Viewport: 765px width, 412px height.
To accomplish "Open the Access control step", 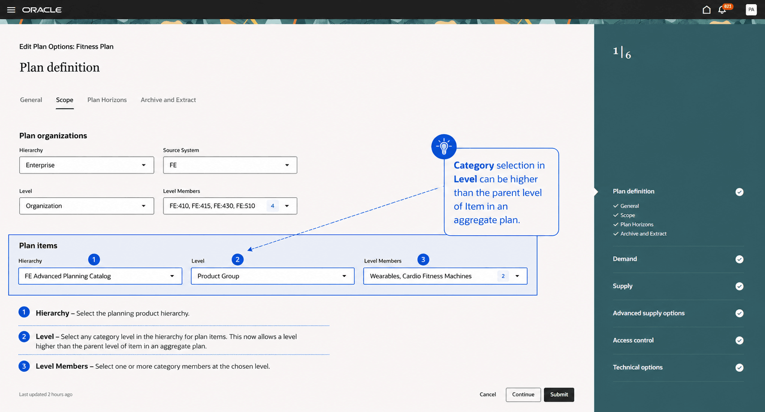I will pos(633,340).
